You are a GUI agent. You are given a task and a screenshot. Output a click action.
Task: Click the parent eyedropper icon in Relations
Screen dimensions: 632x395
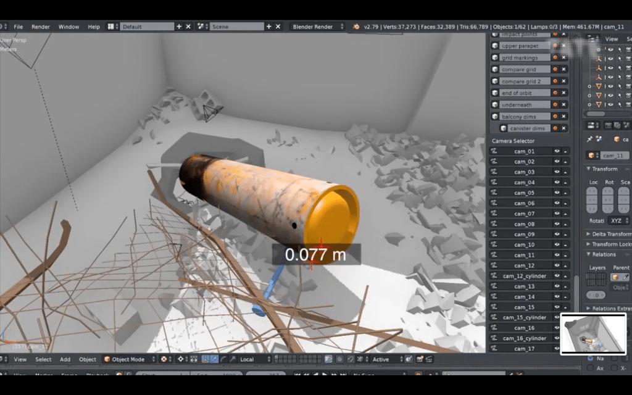coord(626,278)
